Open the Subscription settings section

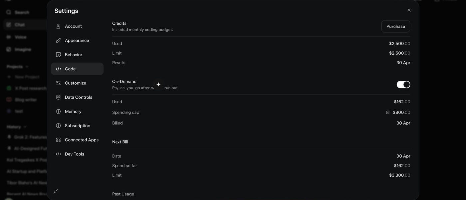pyautogui.click(x=58, y=125)
